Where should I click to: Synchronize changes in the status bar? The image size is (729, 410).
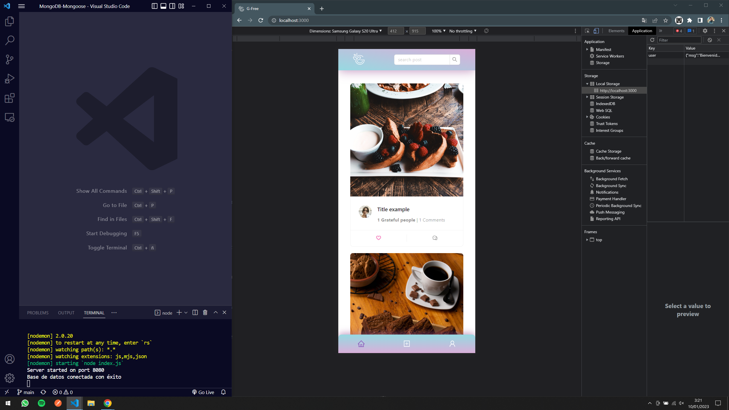click(43, 392)
